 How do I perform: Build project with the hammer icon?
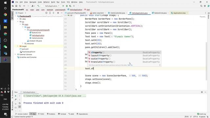coord(38,6)
